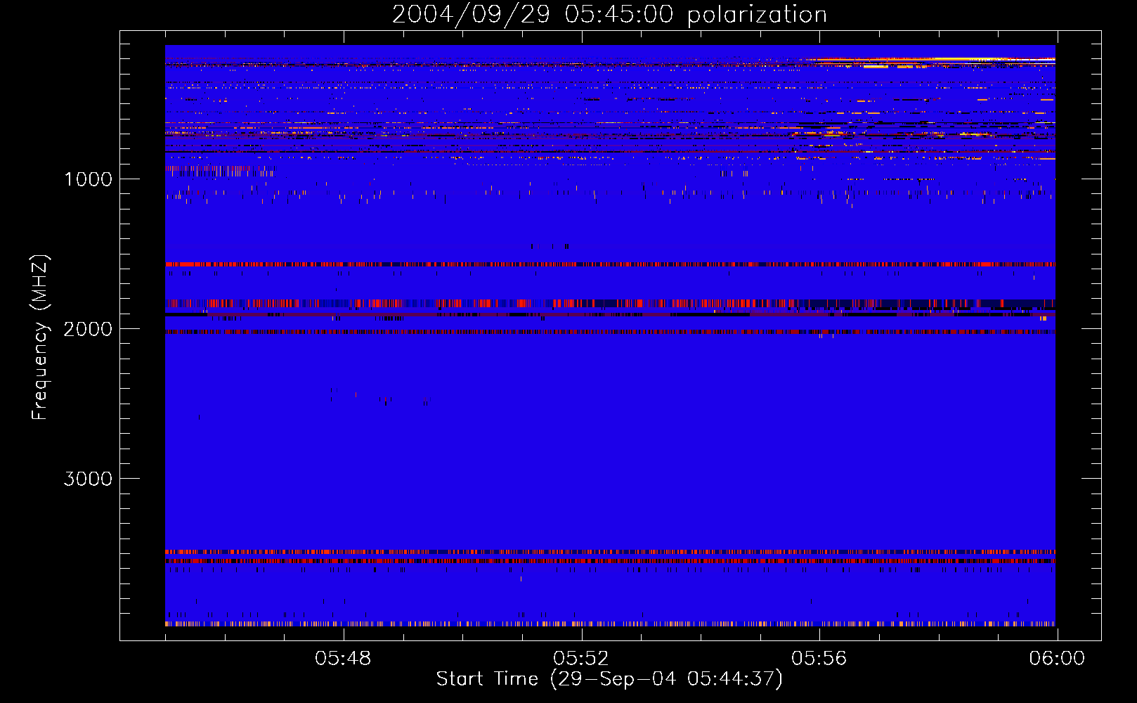The height and width of the screenshot is (703, 1137).
Task: Click the 'Frequency (MHZ)' axis label
Action: point(40,337)
